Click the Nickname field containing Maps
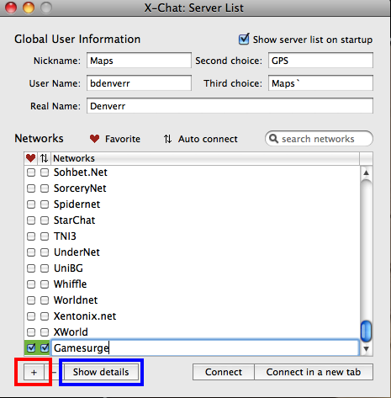391x398 pixels. (x=139, y=60)
